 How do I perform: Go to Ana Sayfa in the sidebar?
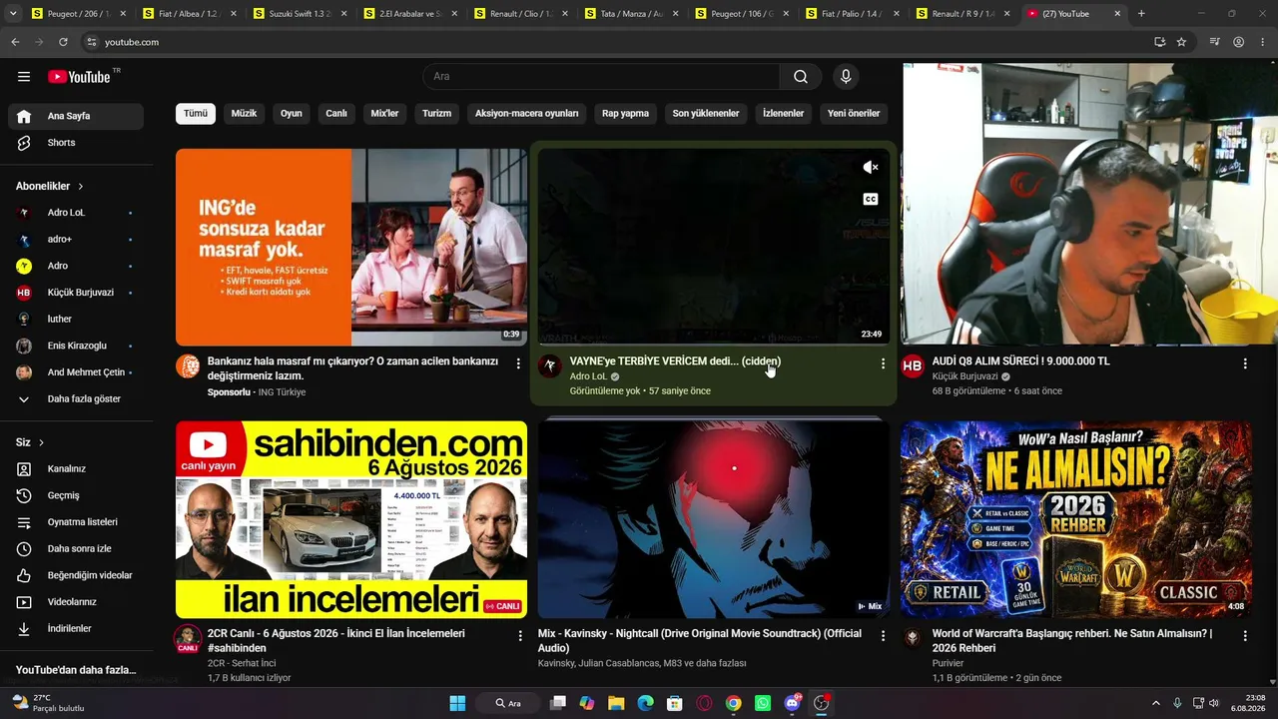(76, 116)
